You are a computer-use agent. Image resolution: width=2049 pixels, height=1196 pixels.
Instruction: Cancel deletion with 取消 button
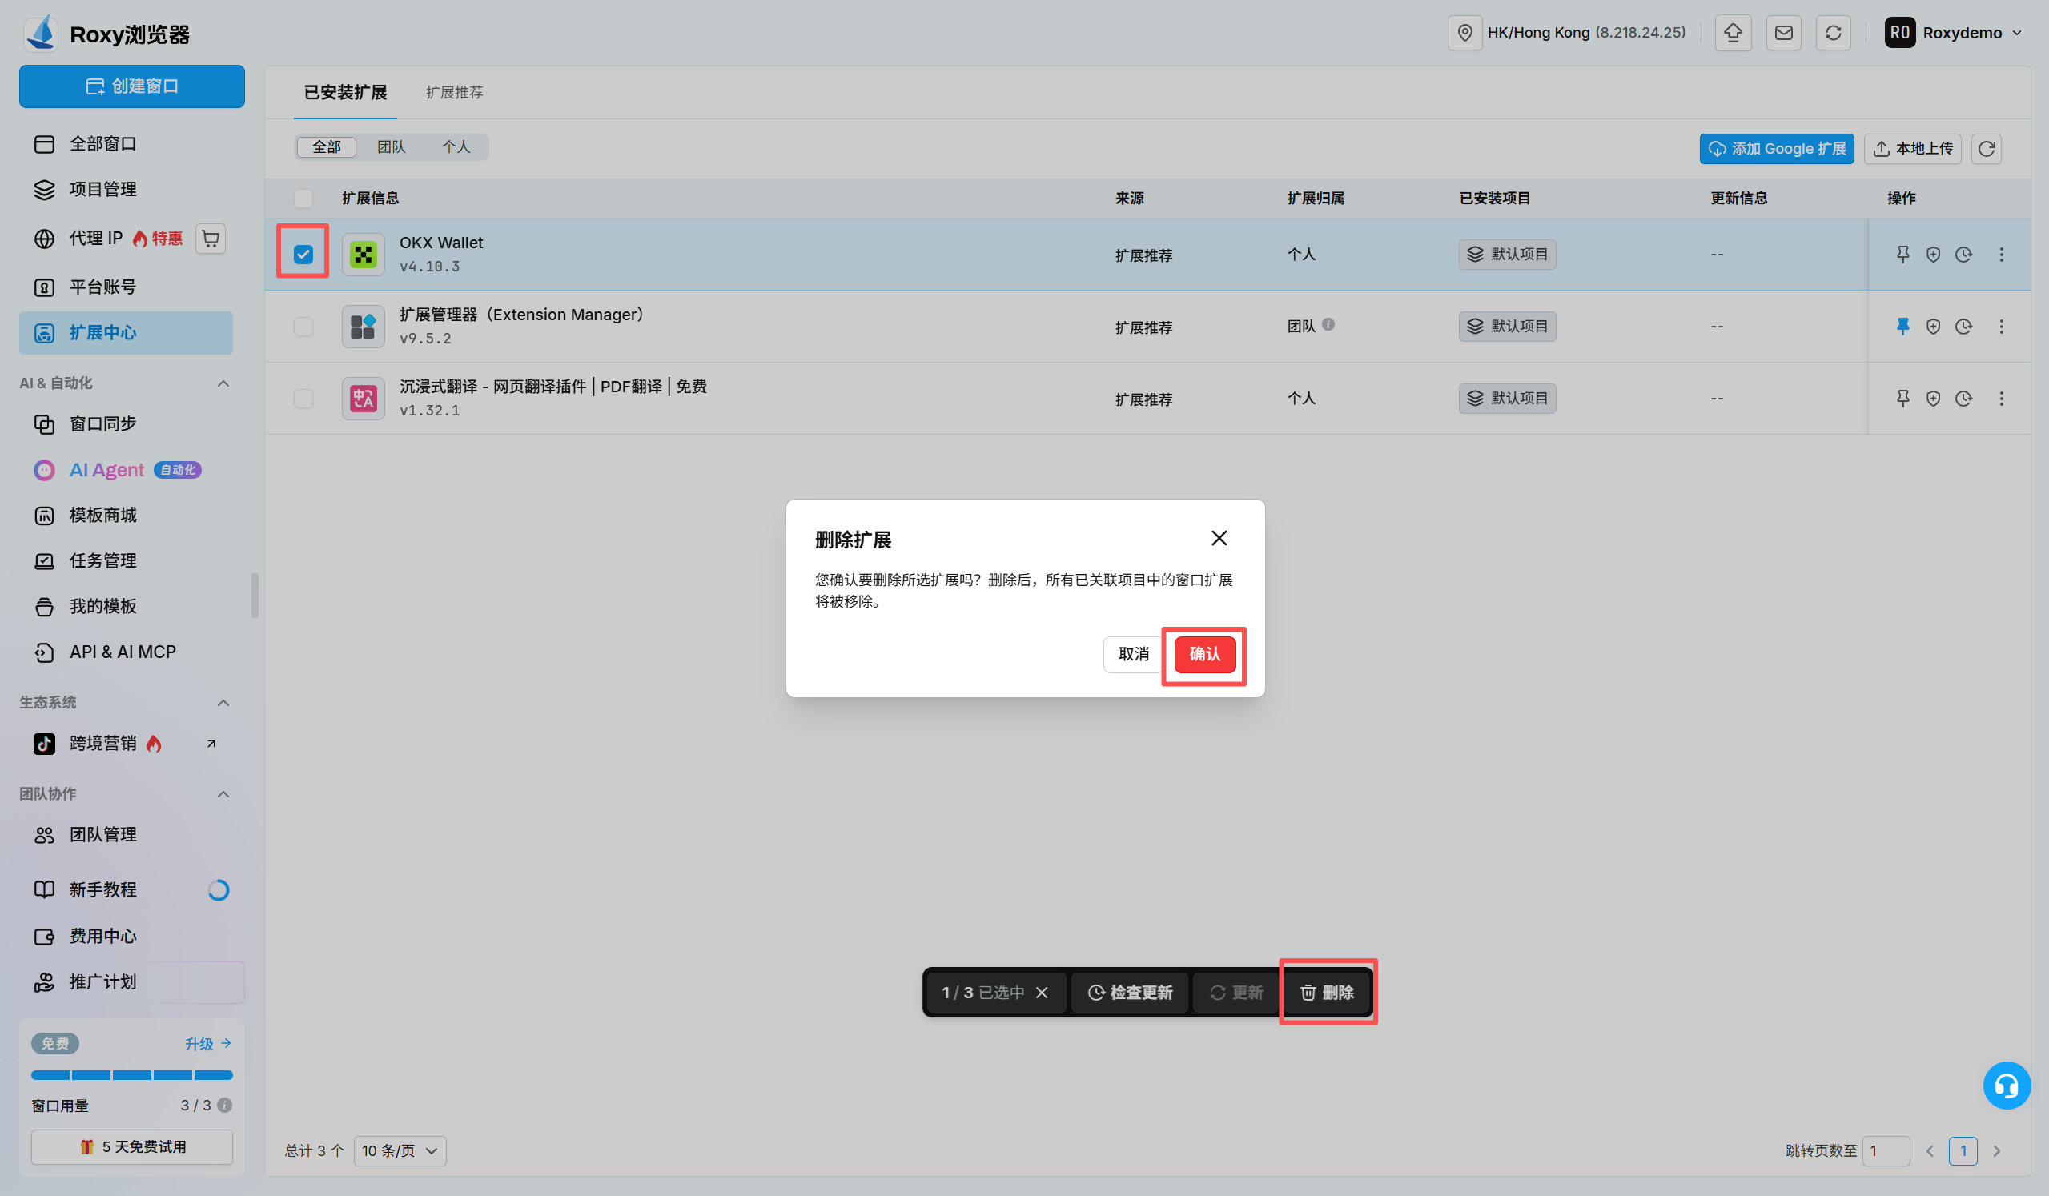(1133, 655)
